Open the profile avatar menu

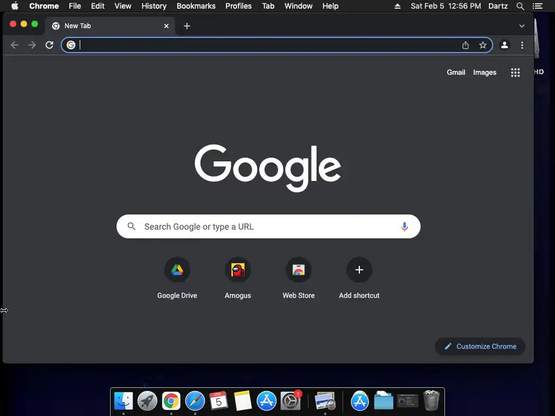(505, 45)
